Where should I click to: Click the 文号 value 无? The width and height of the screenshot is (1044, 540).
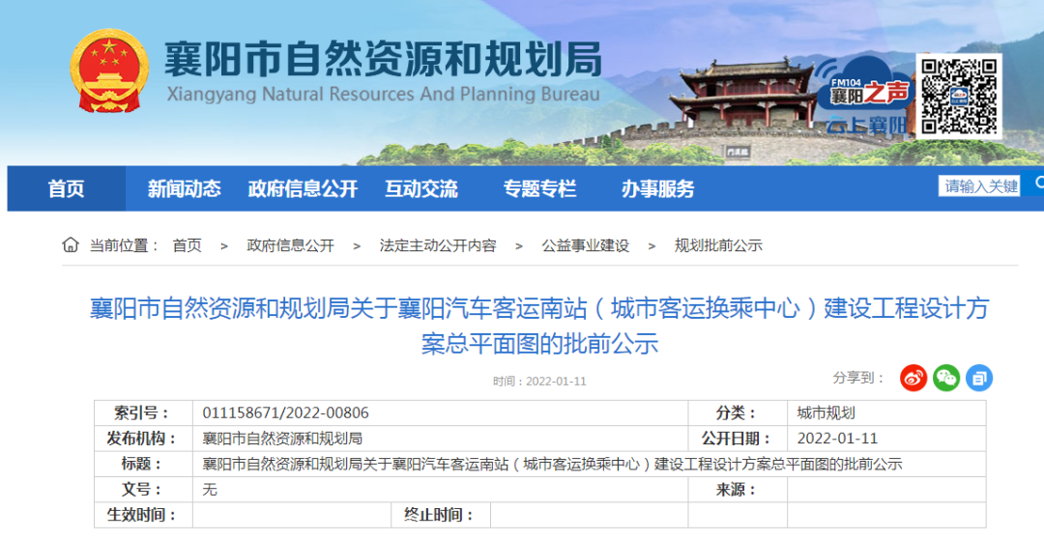[x=210, y=490]
